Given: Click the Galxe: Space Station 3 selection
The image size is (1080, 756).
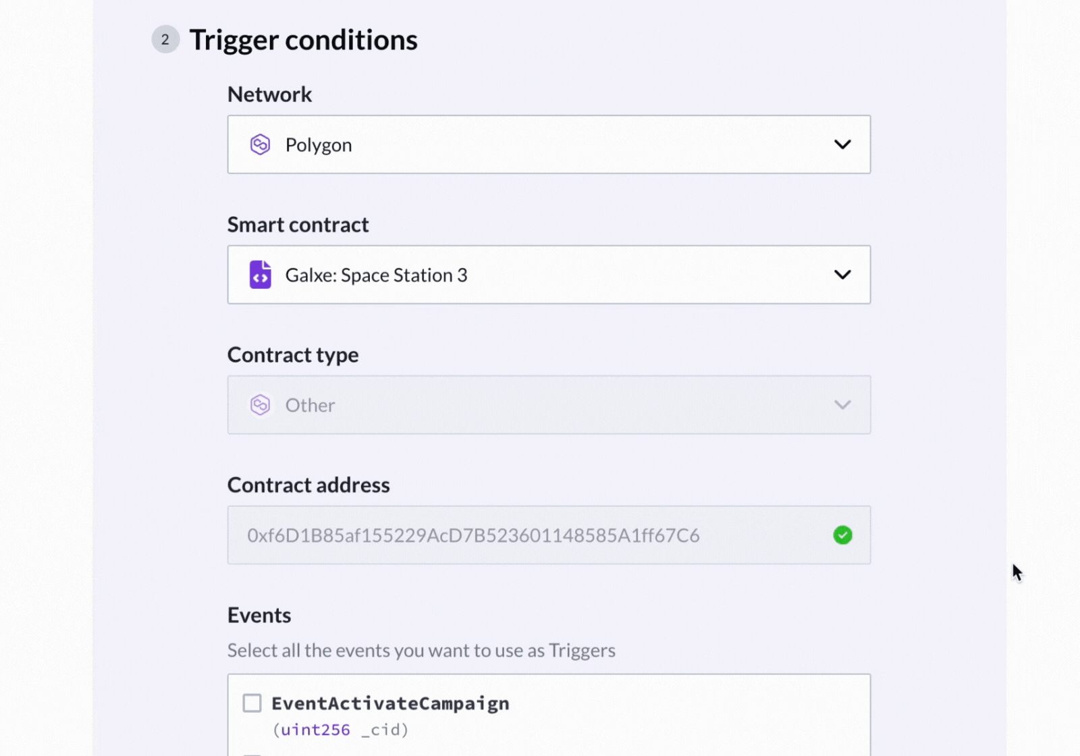Looking at the screenshot, I should (x=377, y=275).
